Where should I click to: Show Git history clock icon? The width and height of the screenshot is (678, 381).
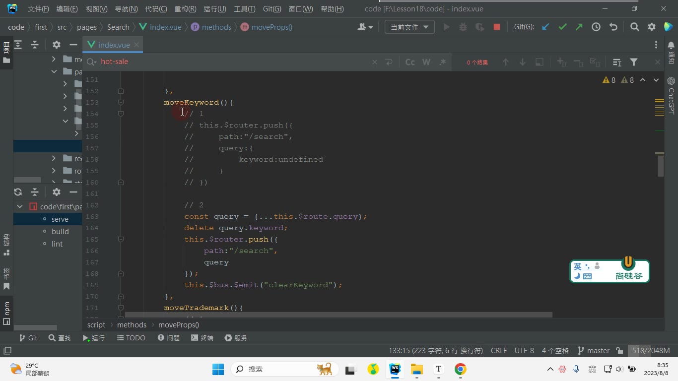coord(596,27)
